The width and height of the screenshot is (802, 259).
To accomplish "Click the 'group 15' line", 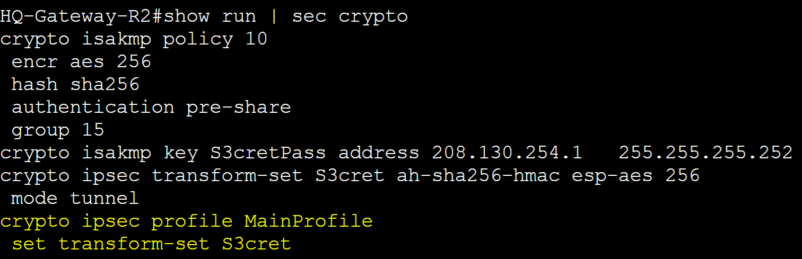I will (58, 130).
